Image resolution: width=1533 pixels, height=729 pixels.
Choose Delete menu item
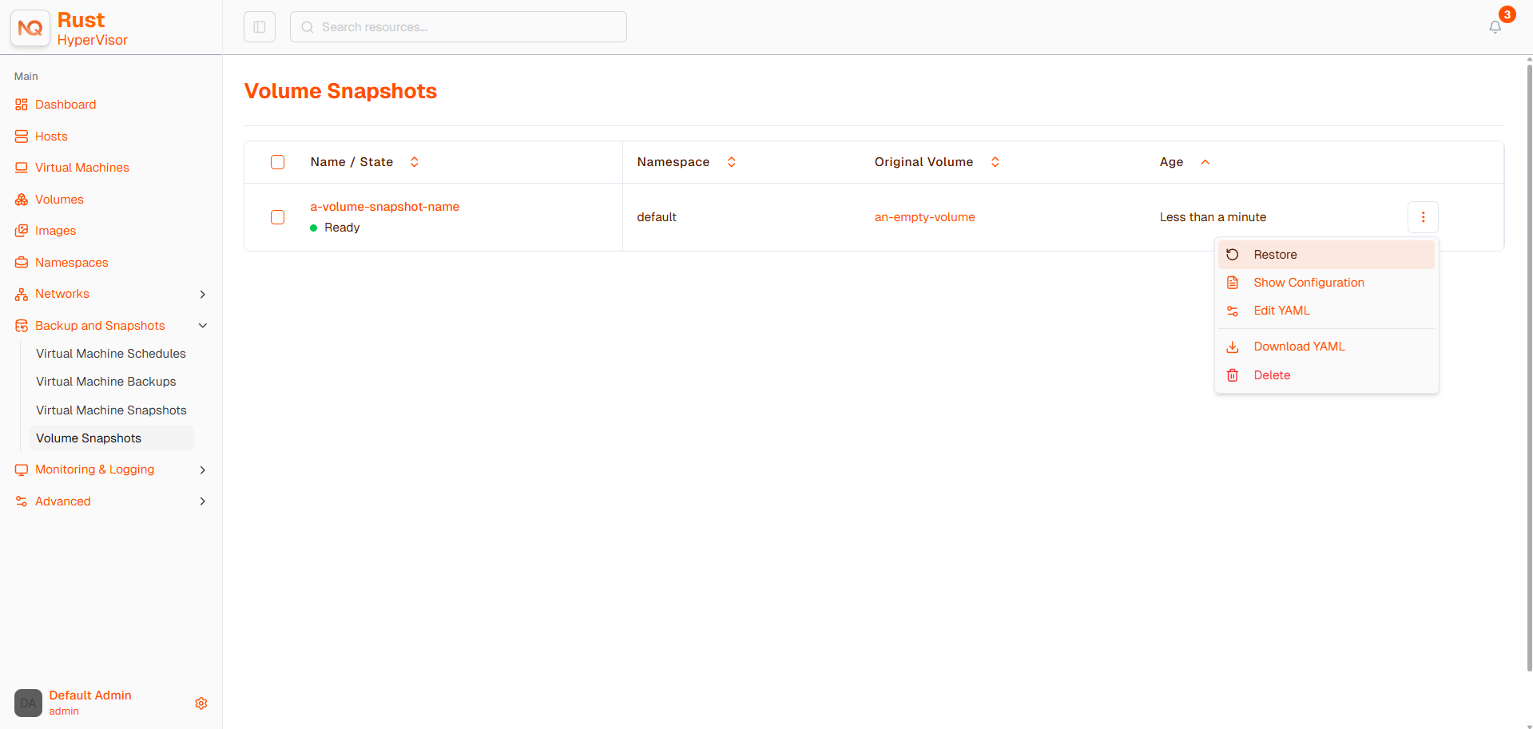[1326, 375]
